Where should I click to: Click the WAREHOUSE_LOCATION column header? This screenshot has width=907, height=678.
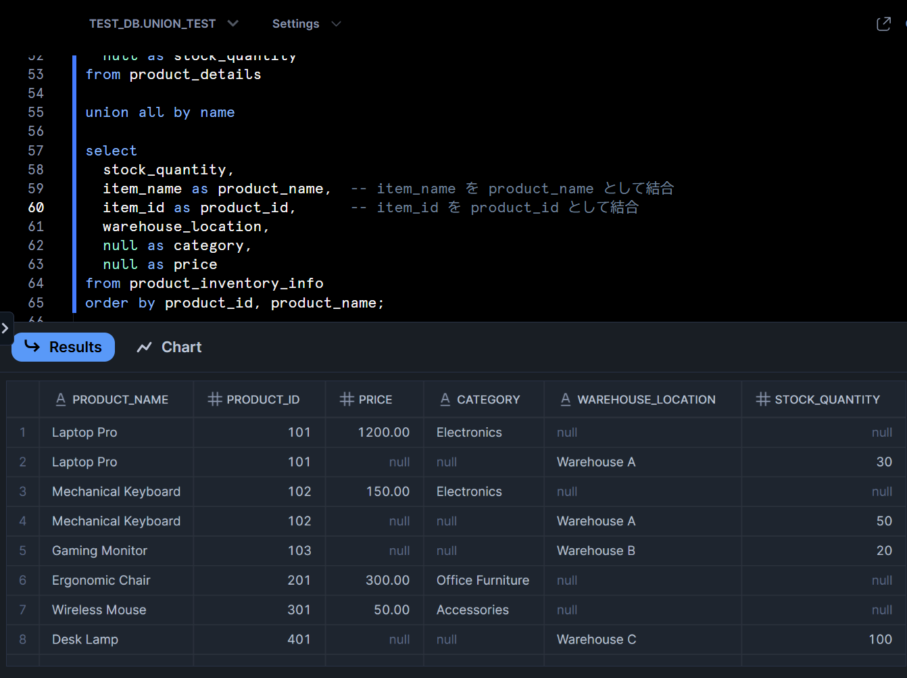point(643,399)
